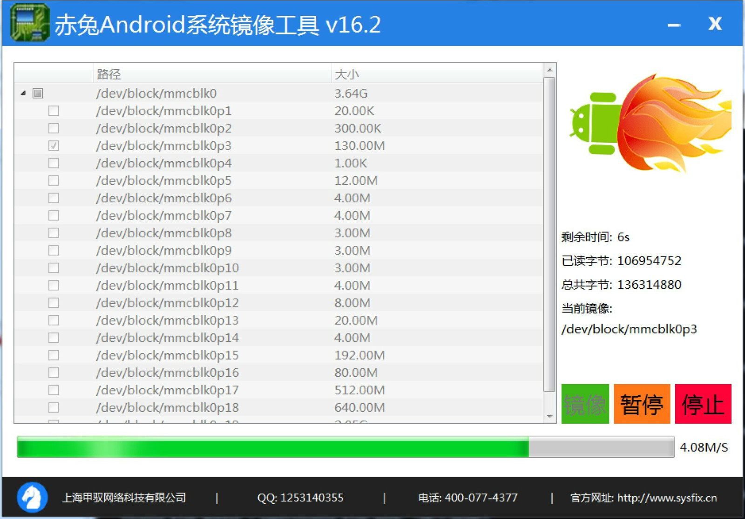Viewport: 745px width, 519px height.
Task: Pause imaging with the orange 暂停 button
Action: [642, 404]
